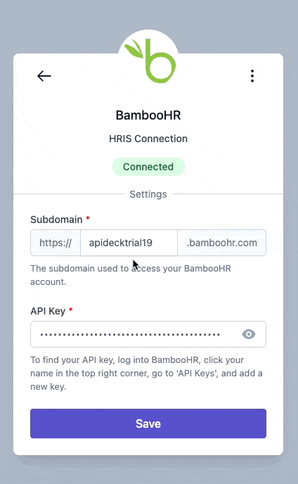The height and width of the screenshot is (484, 298).
Task: Click the Connected status badge
Action: tap(148, 167)
